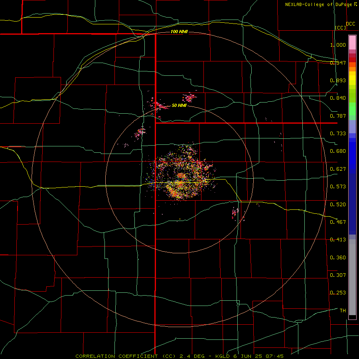Screen dimensions: 359x359
Task: Click the 0.840 color scale value
Action: (338, 98)
